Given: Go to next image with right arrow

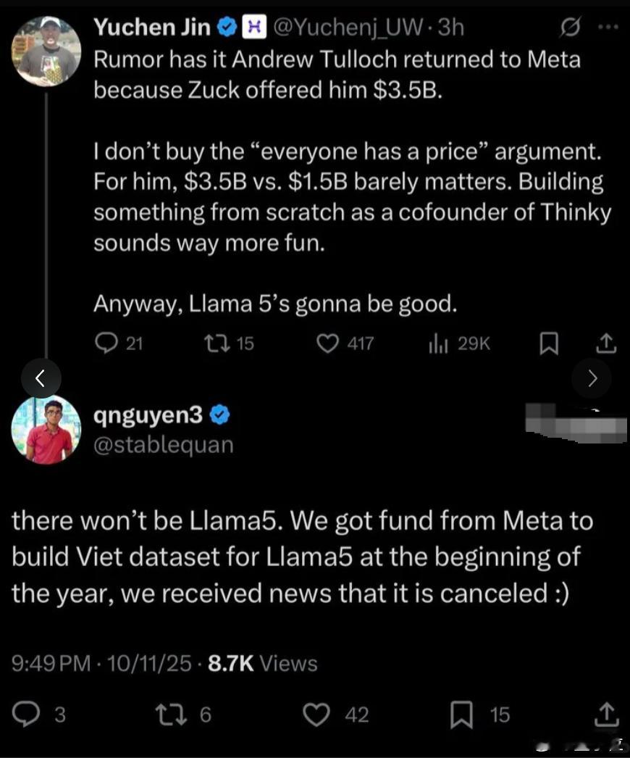Looking at the screenshot, I should (x=592, y=378).
